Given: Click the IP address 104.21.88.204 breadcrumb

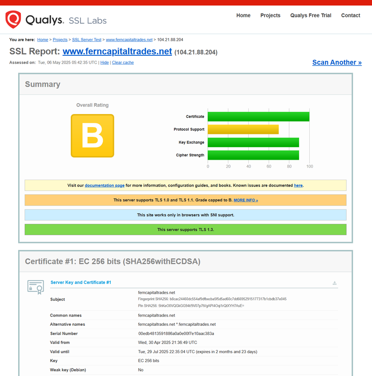Looking at the screenshot, I should (170, 40).
